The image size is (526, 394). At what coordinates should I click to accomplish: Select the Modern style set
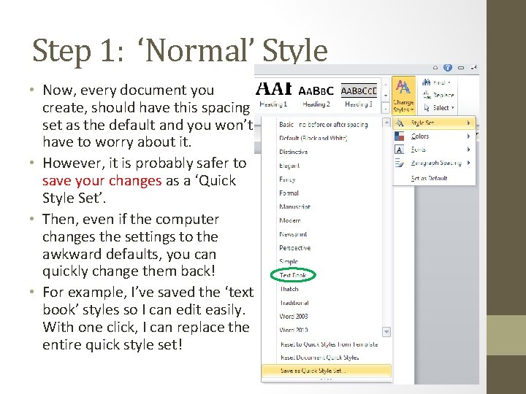[290, 220]
